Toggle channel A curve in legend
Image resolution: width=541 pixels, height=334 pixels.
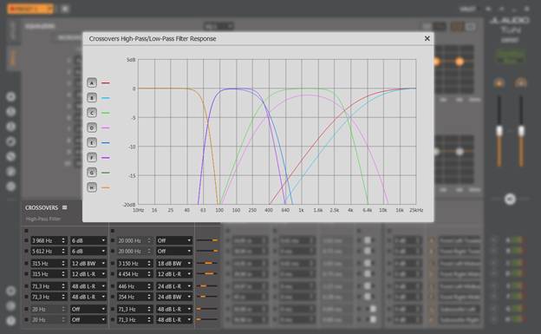tap(91, 83)
